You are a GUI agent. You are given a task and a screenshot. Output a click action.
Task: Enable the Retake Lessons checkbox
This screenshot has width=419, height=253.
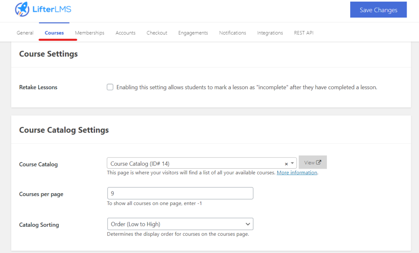tap(110, 87)
